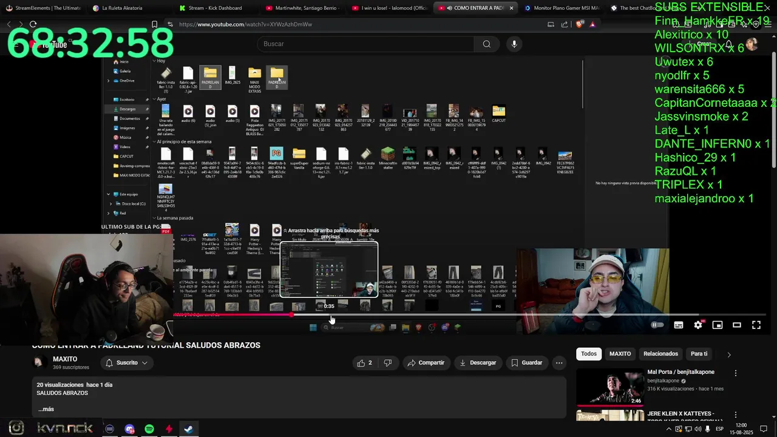Open the Discord taskbar icon
The height and width of the screenshot is (437, 777).
pyautogui.click(x=129, y=429)
